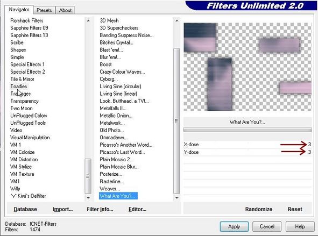Adjust the Y-dose slider row
The width and height of the screenshot is (318, 236).
[248, 152]
